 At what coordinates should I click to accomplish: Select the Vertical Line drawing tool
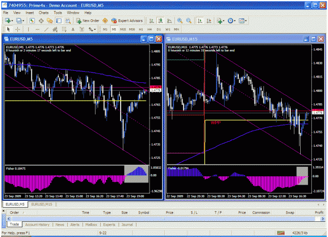28,29
